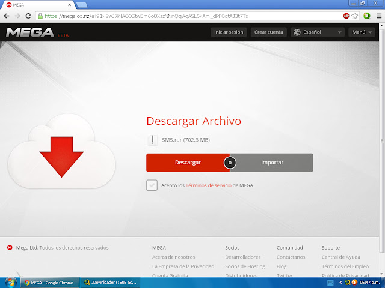Click the page vertical scrollbar
Screen dimensions: 385x288
click(x=382, y=141)
